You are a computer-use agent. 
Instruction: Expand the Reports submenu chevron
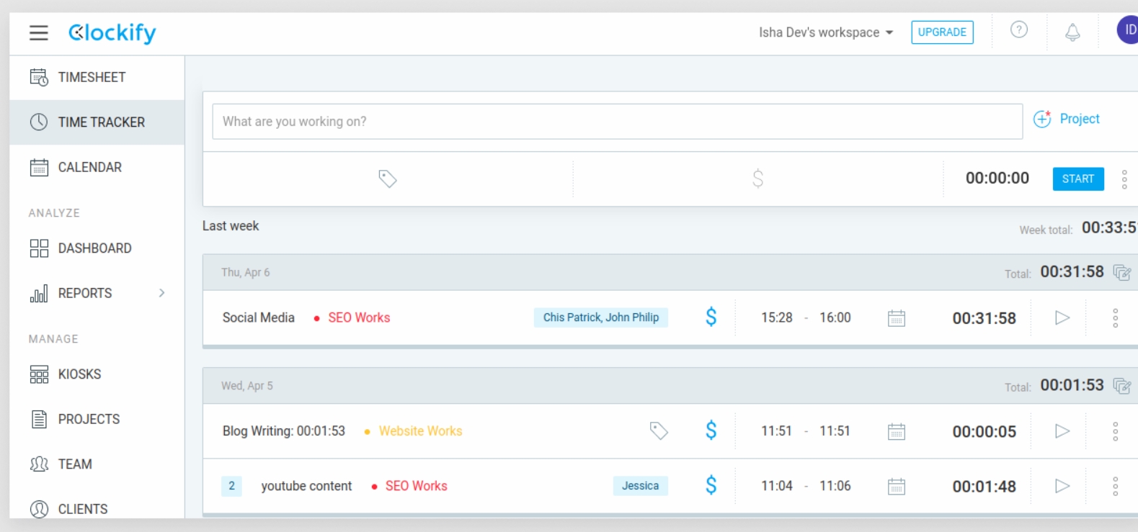click(161, 293)
